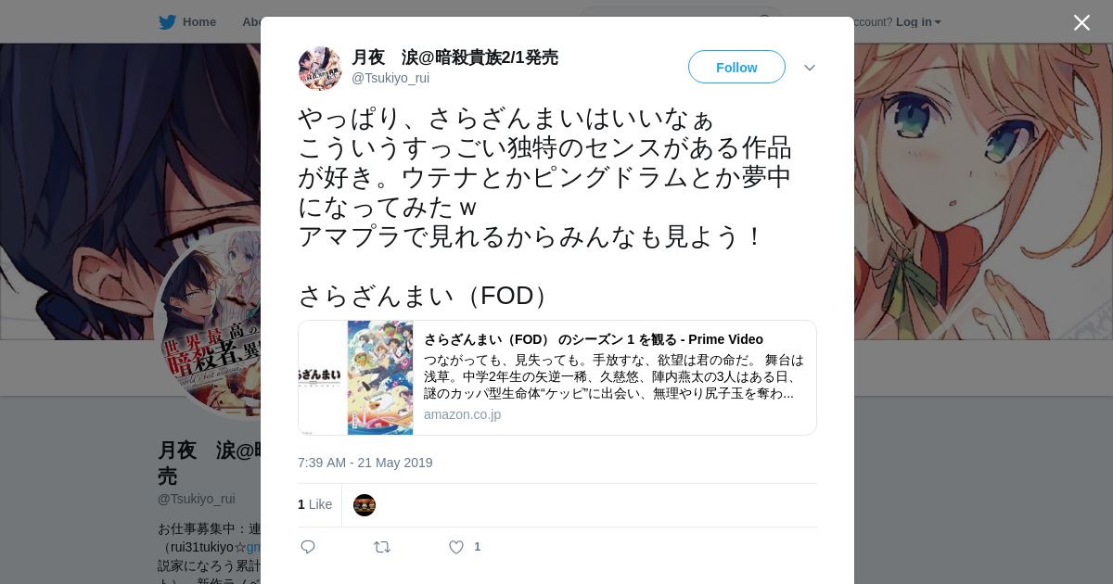1113x584 pixels.
Task: Click the amazon.co.jp domain link
Action: click(x=462, y=414)
